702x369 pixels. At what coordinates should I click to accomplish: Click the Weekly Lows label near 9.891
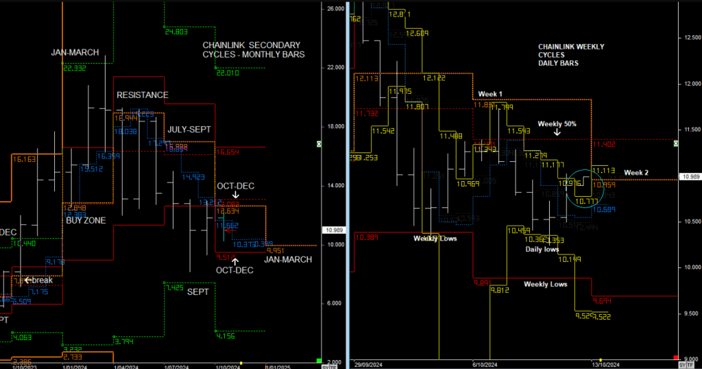tap(545, 284)
